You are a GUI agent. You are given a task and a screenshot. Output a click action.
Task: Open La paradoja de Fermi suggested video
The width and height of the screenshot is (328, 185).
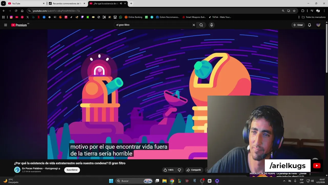291,175
